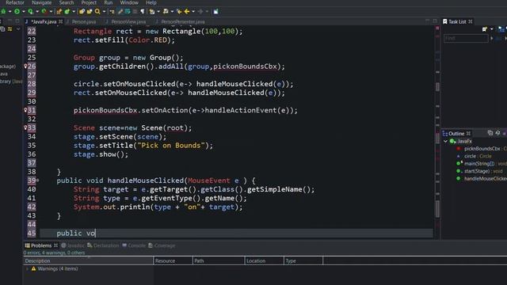Viewport: 507px width, 285px height.
Task: Open the Back history dropdown arrow
Action: pyautogui.click(x=193, y=12)
